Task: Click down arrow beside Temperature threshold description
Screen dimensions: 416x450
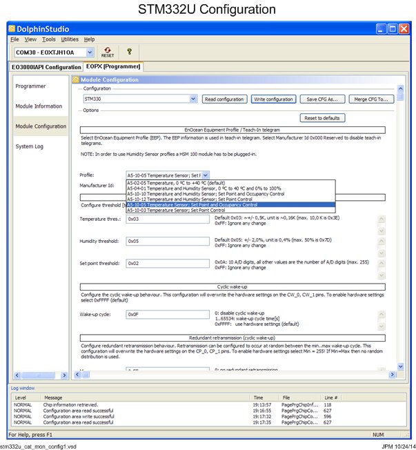Action: pyautogui.click(x=382, y=231)
